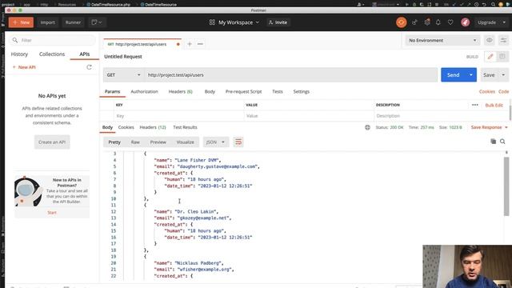Open the Tests tab
512x288 pixels.
[278, 92]
